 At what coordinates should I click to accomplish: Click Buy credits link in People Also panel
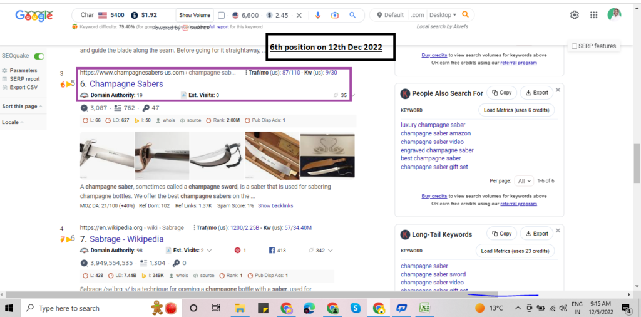pos(434,196)
